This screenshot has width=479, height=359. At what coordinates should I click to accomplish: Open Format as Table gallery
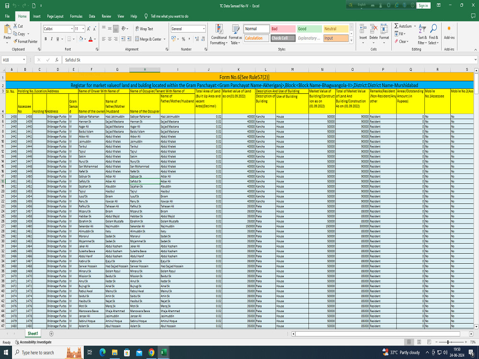(x=236, y=34)
